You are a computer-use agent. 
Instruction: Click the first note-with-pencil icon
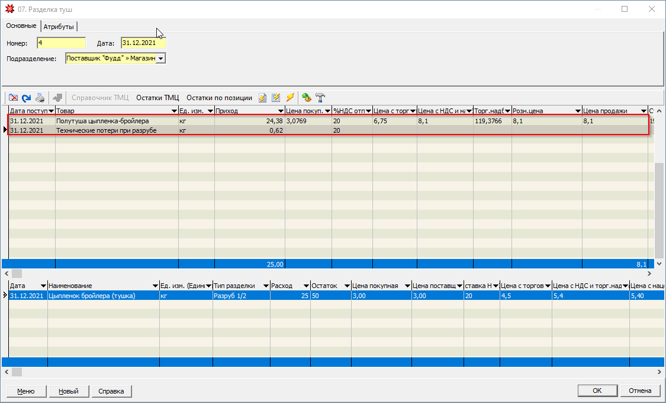pyautogui.click(x=263, y=98)
